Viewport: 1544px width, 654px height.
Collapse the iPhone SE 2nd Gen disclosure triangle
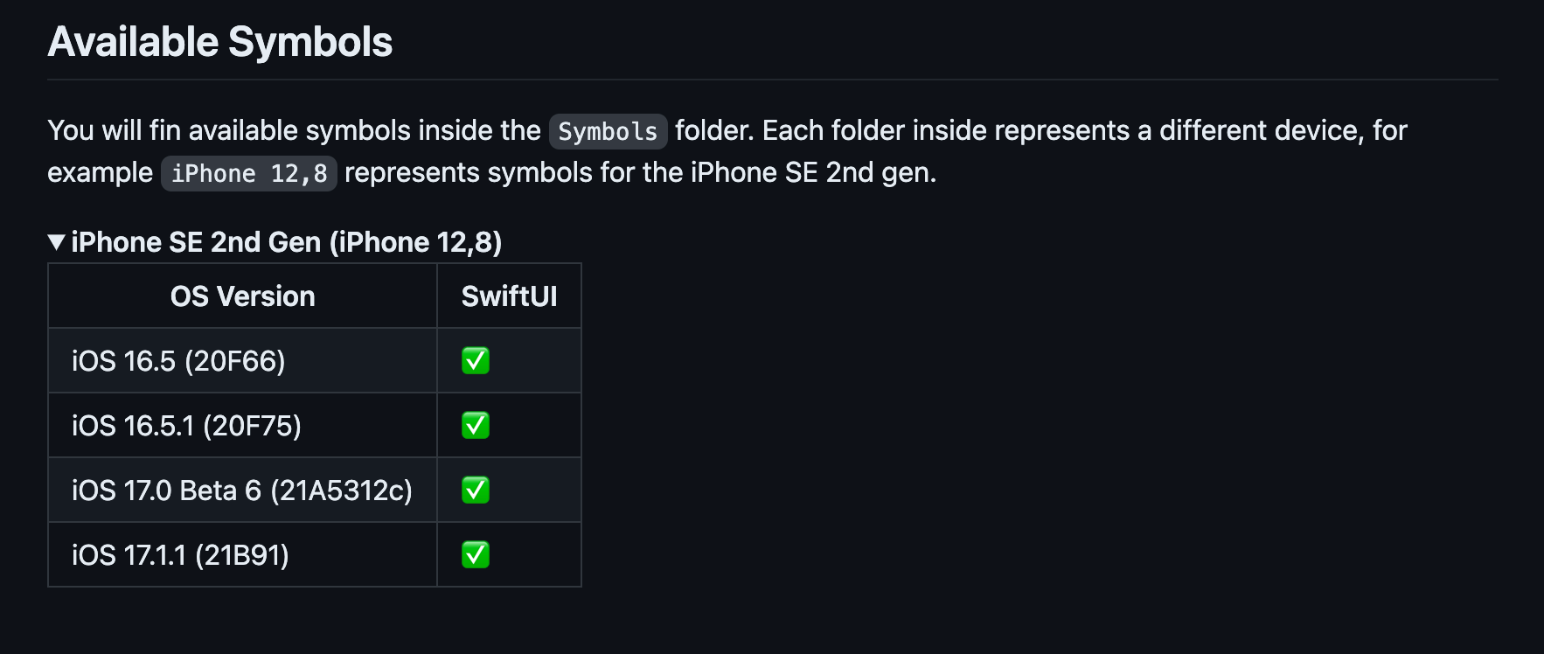[57, 242]
